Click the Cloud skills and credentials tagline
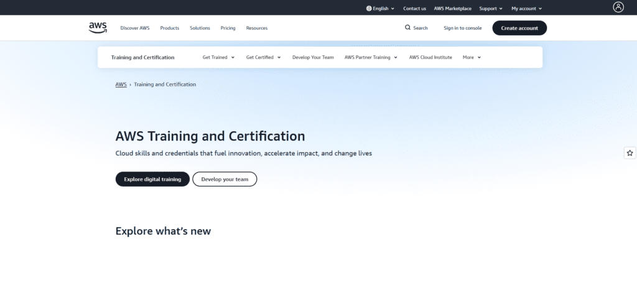 coord(244,154)
